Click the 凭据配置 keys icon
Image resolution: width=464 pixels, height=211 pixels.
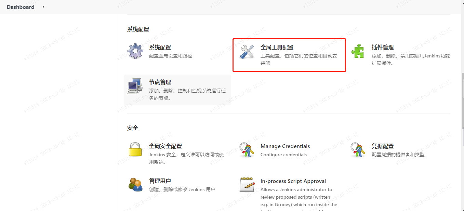(x=358, y=150)
